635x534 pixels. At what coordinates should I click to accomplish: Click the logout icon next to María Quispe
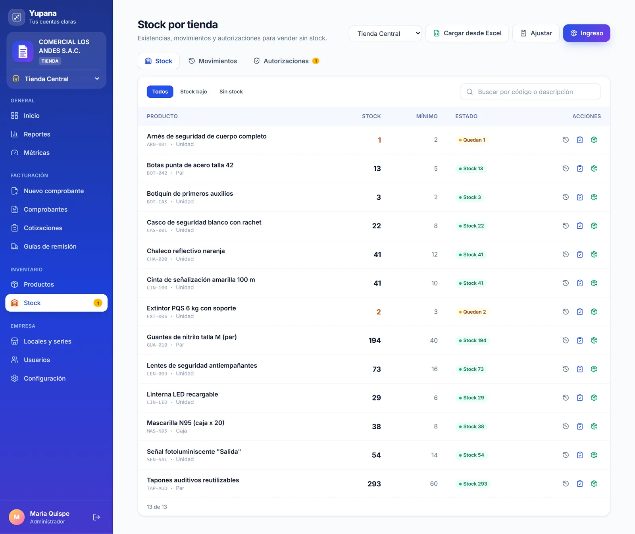[96, 517]
